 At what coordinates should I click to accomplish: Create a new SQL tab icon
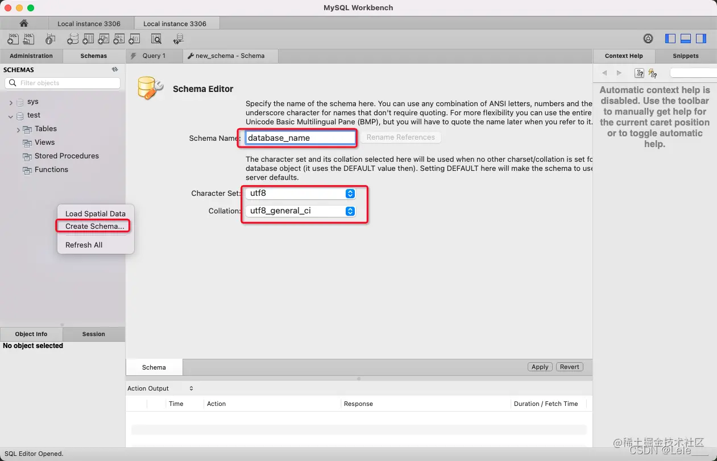pos(13,39)
